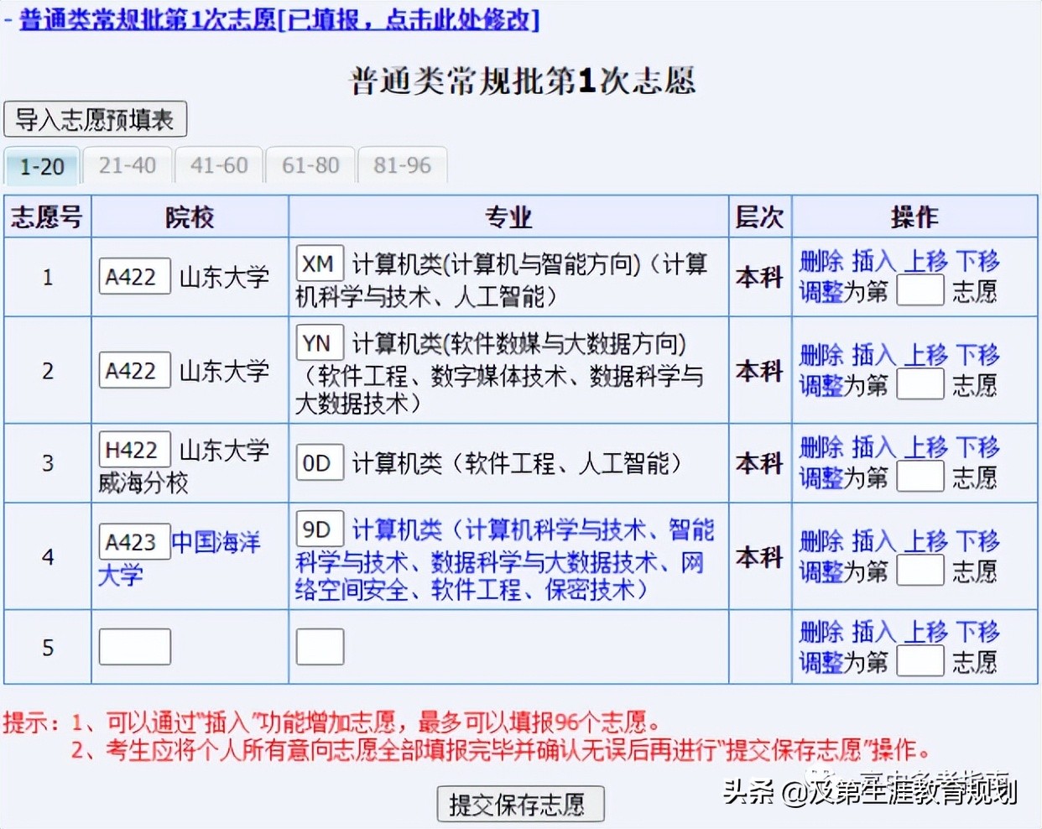Select the XM major code field
The height and width of the screenshot is (829, 1042).
320,263
